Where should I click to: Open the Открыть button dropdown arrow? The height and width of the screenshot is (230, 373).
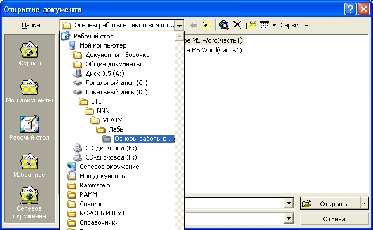[x=365, y=203]
